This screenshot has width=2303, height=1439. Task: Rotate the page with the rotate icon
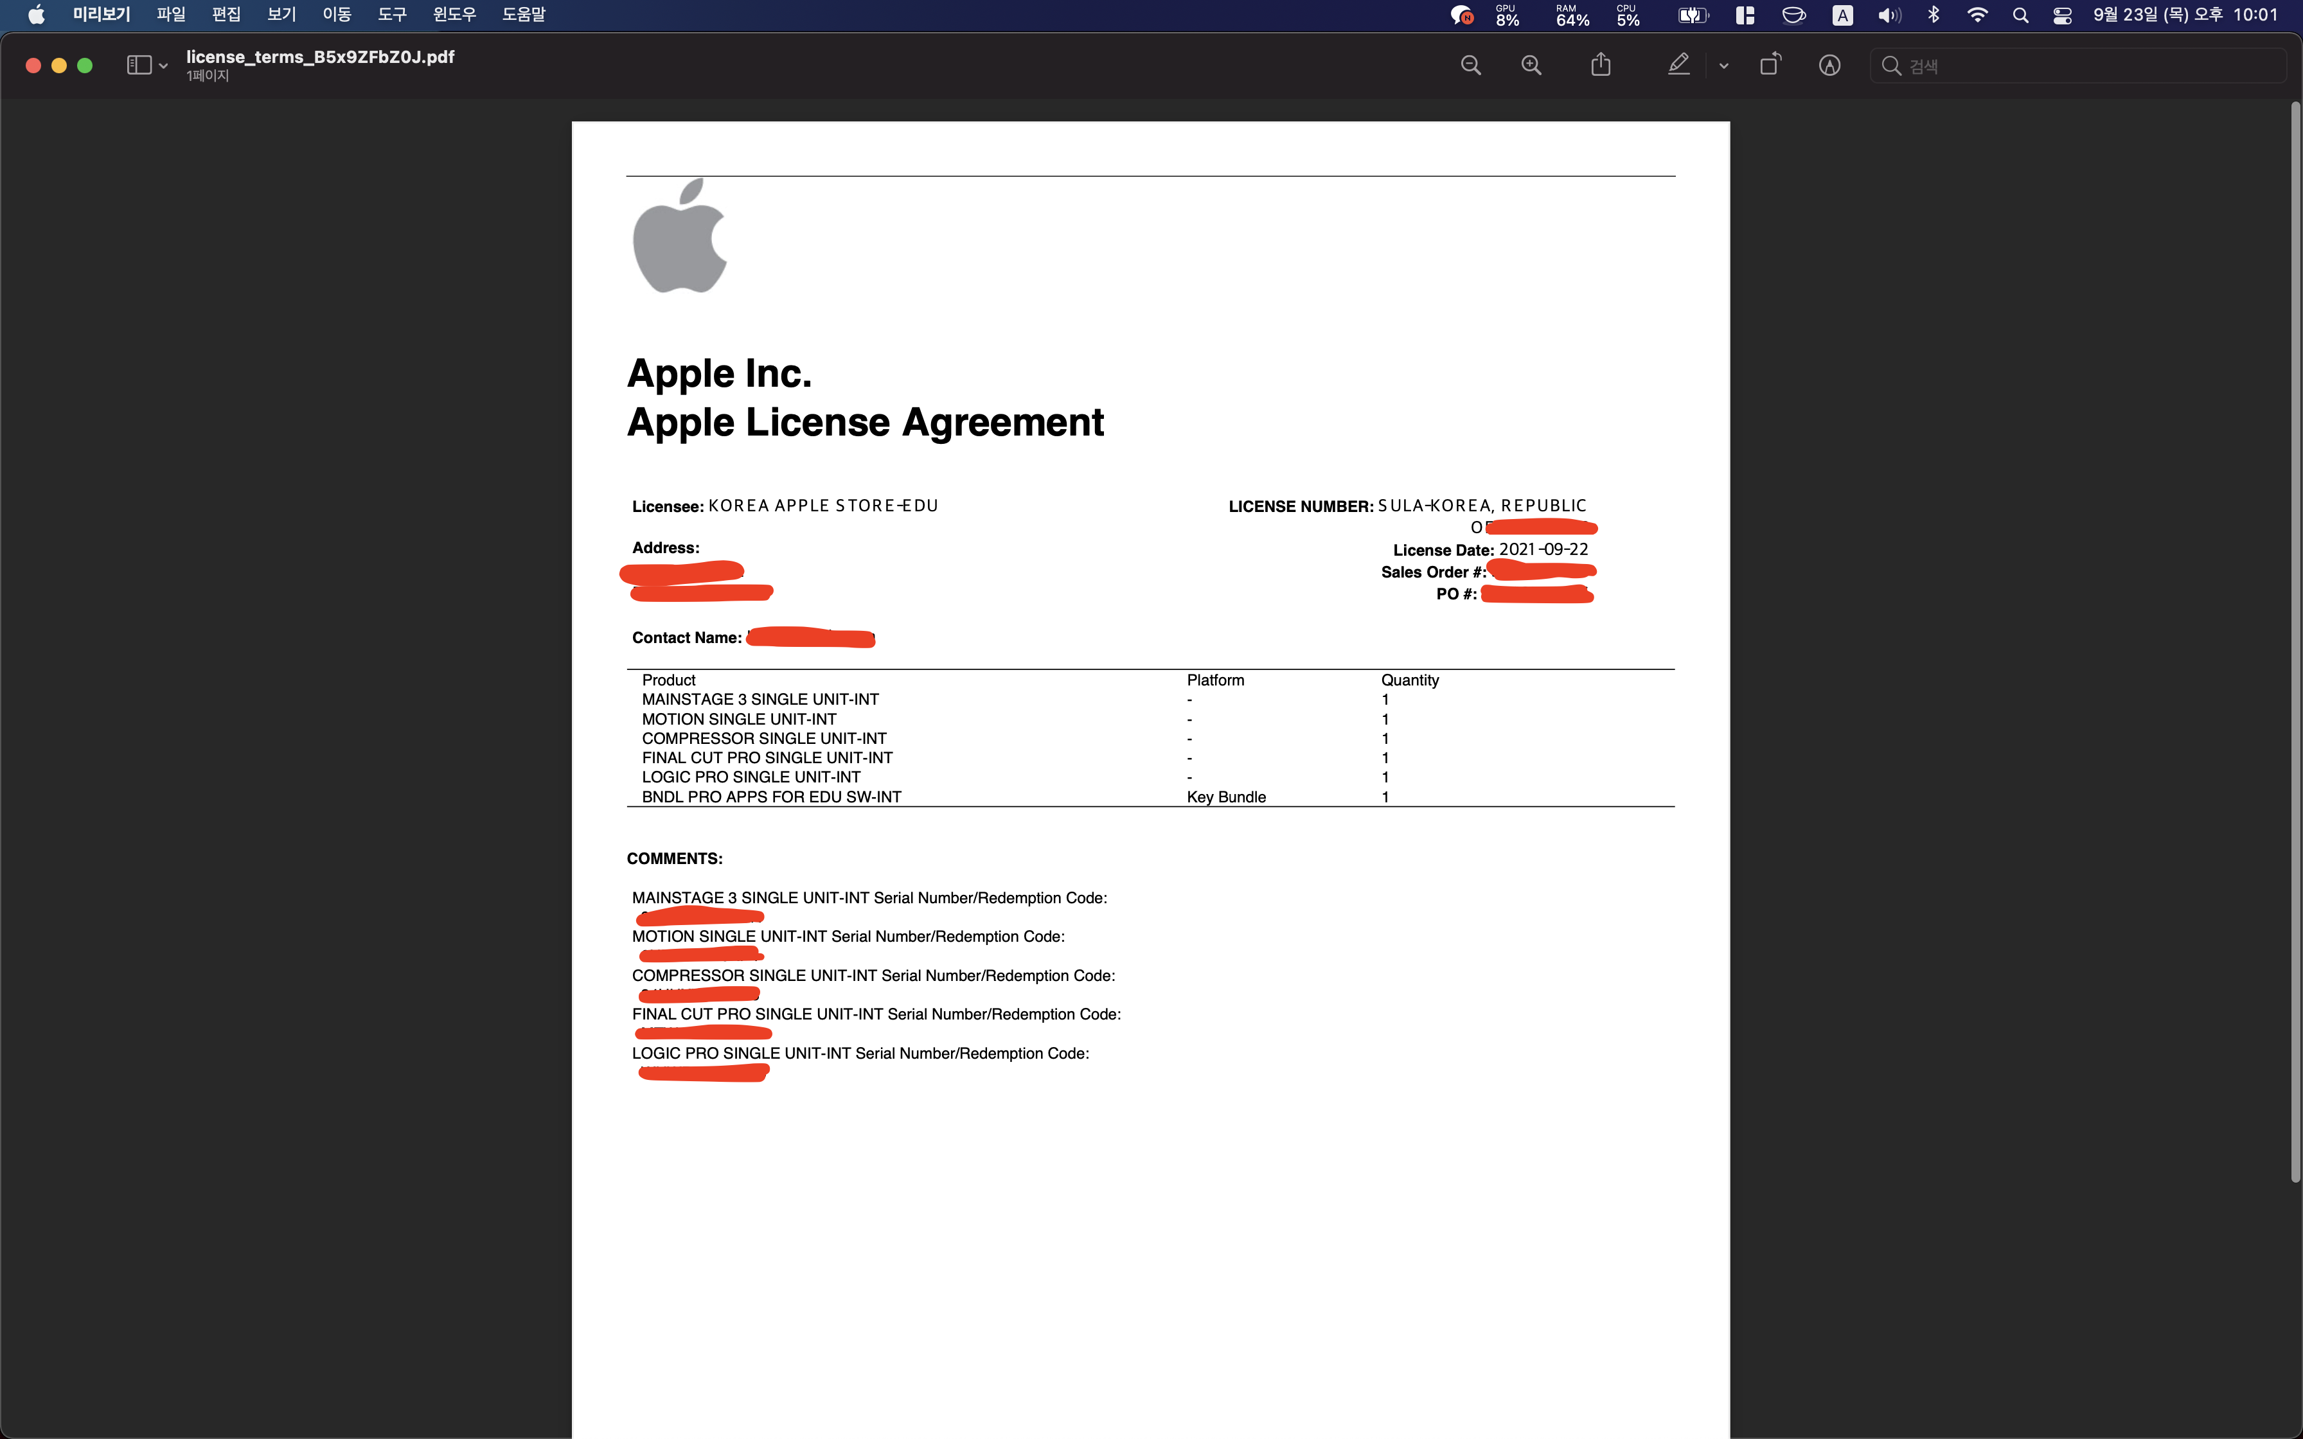[x=1770, y=64]
